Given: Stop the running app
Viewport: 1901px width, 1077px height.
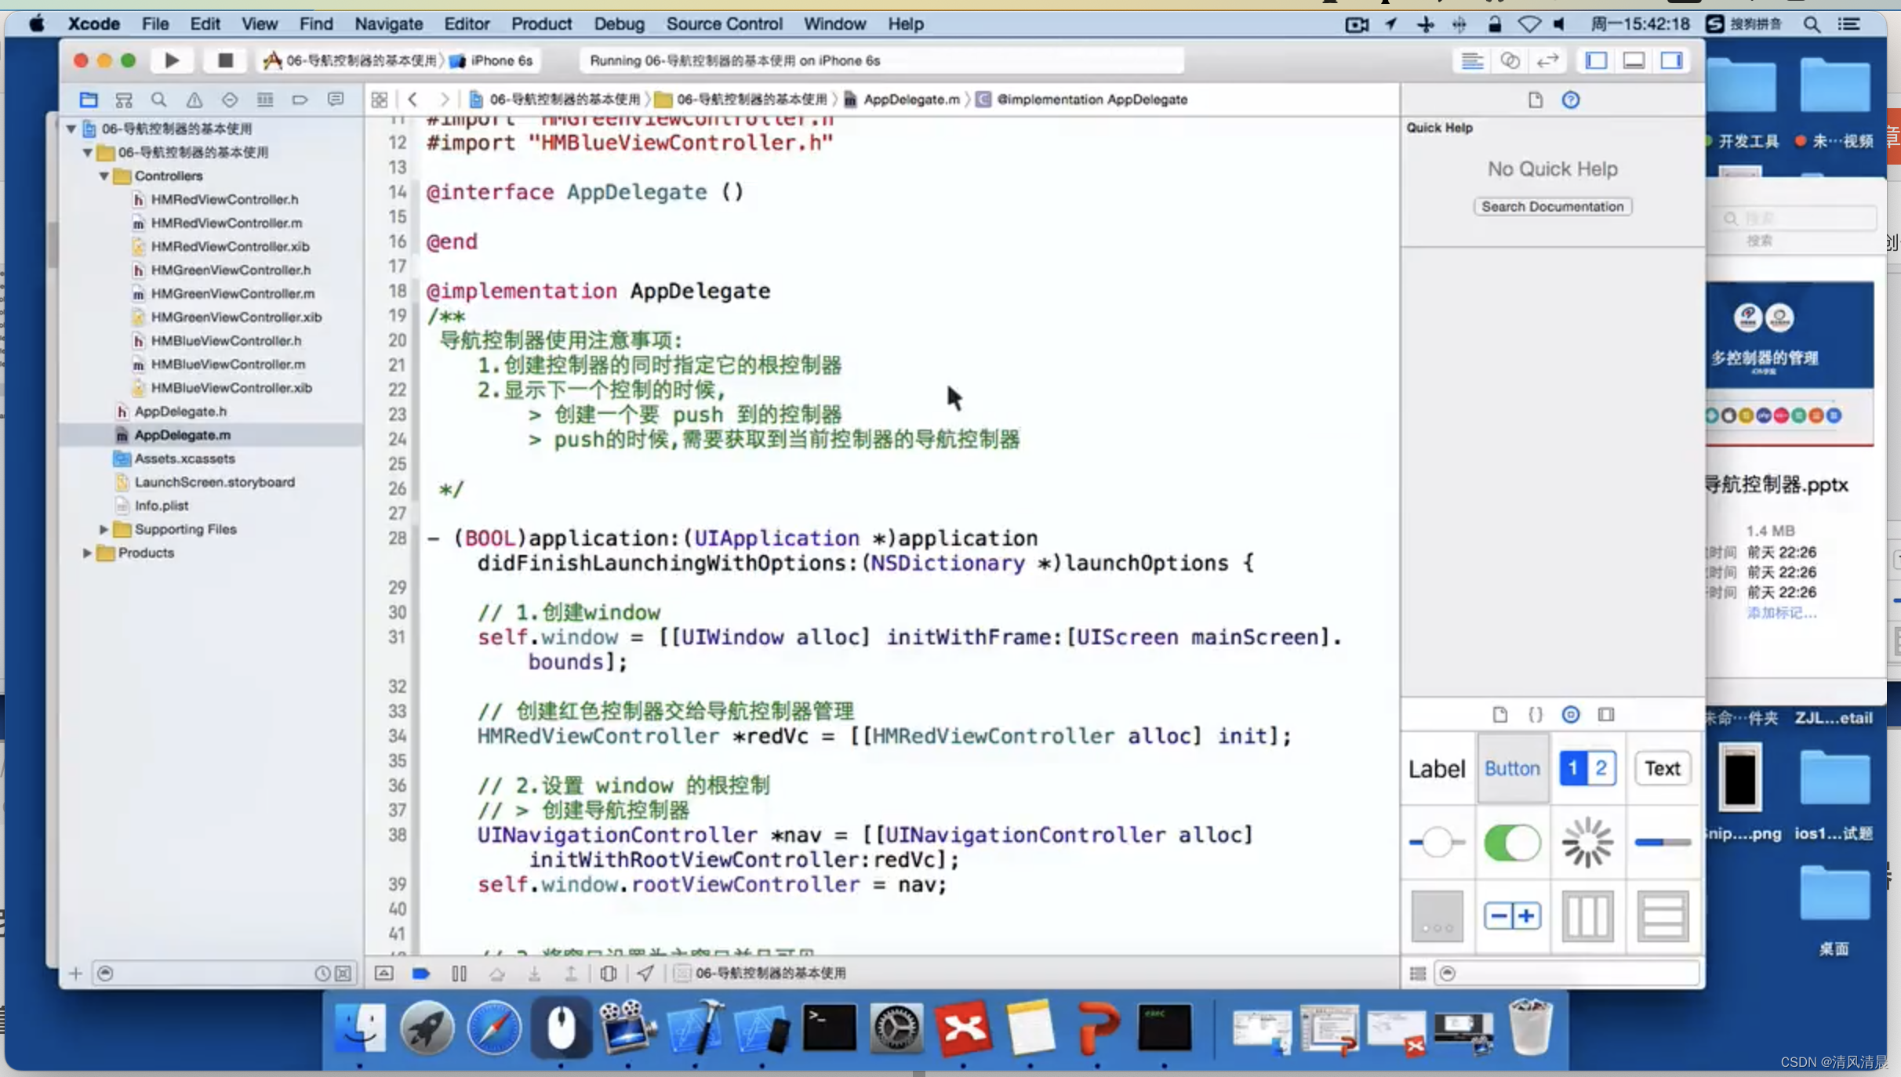Looking at the screenshot, I should (225, 60).
